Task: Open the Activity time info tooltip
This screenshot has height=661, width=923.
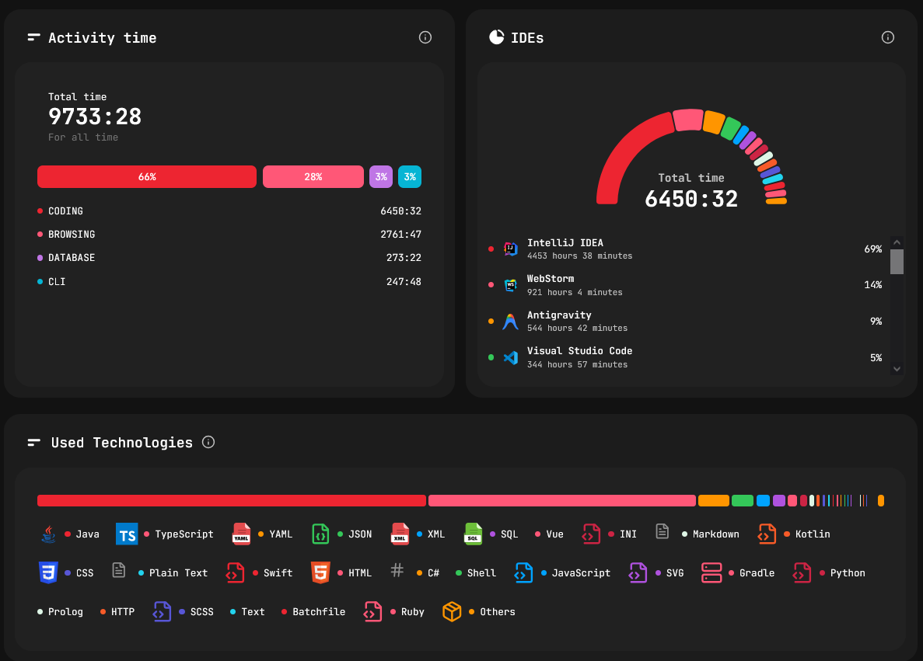Action: tap(425, 37)
